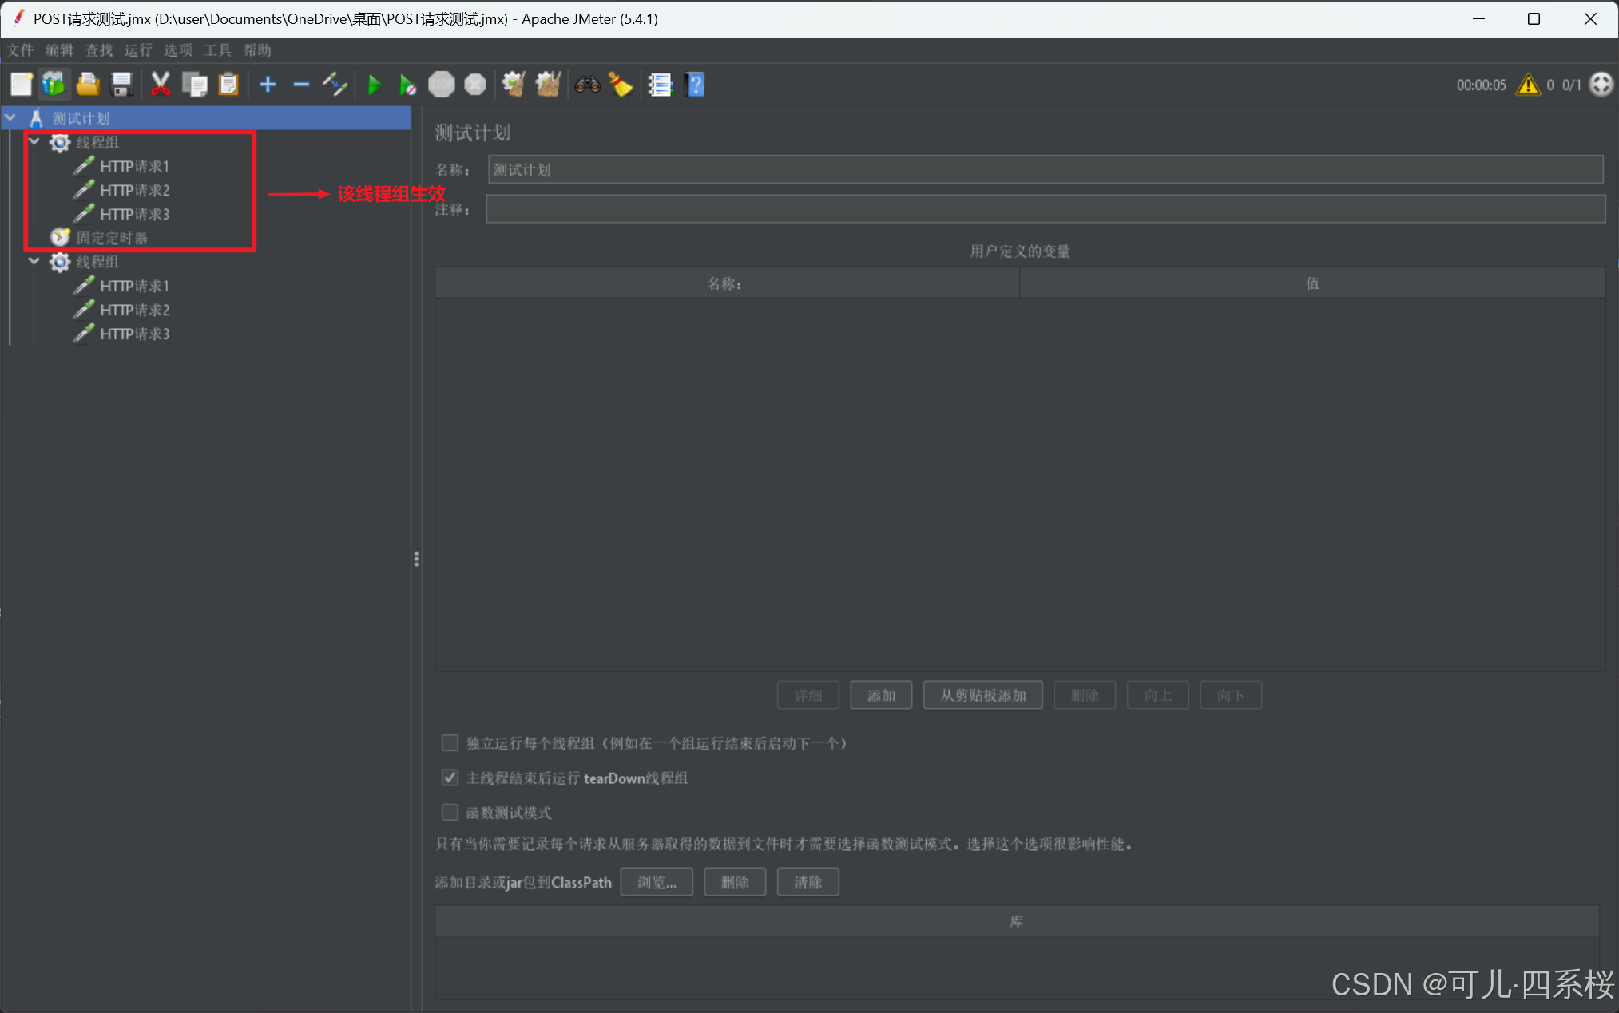
Task: Click the 从剪贴板添加 button
Action: (982, 695)
